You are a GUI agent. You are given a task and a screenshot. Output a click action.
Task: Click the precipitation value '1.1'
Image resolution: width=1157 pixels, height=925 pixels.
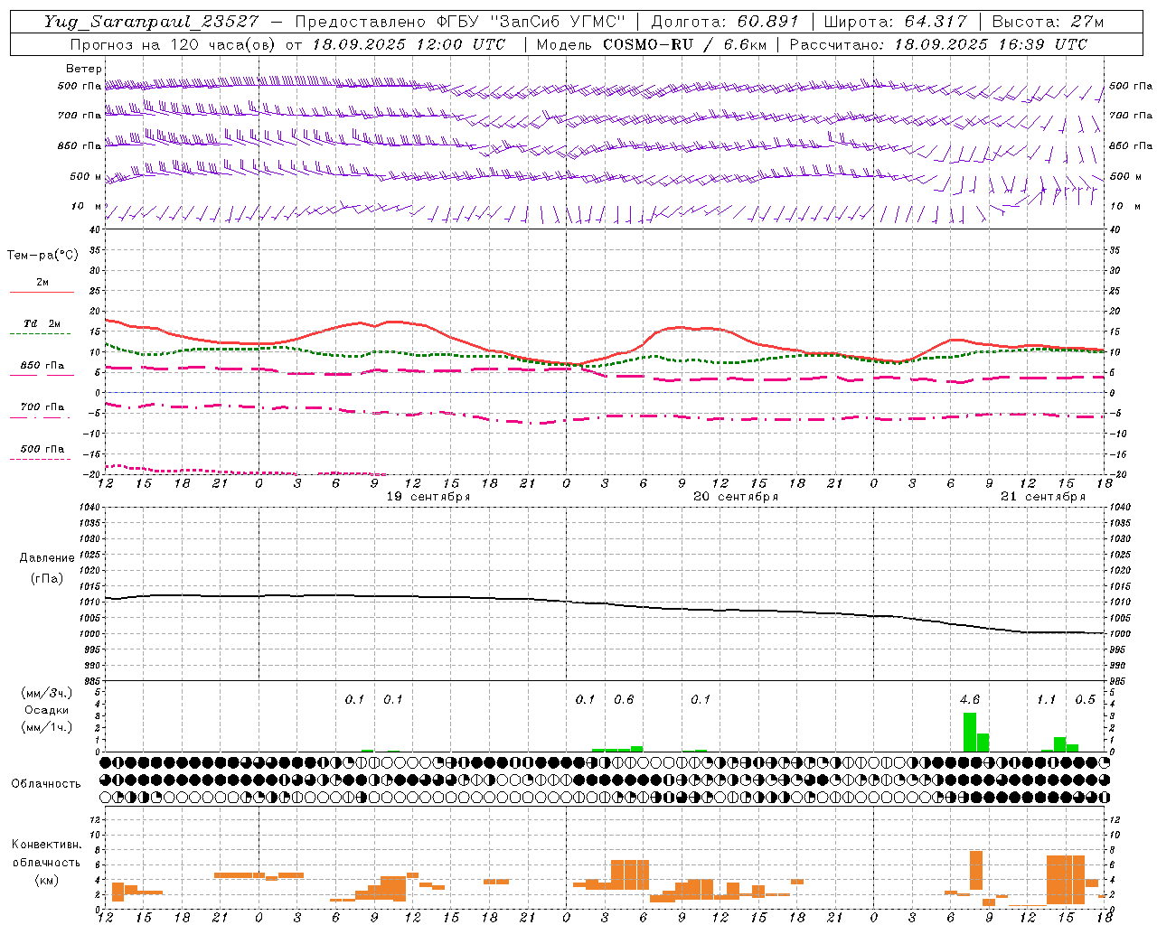(x=1046, y=699)
